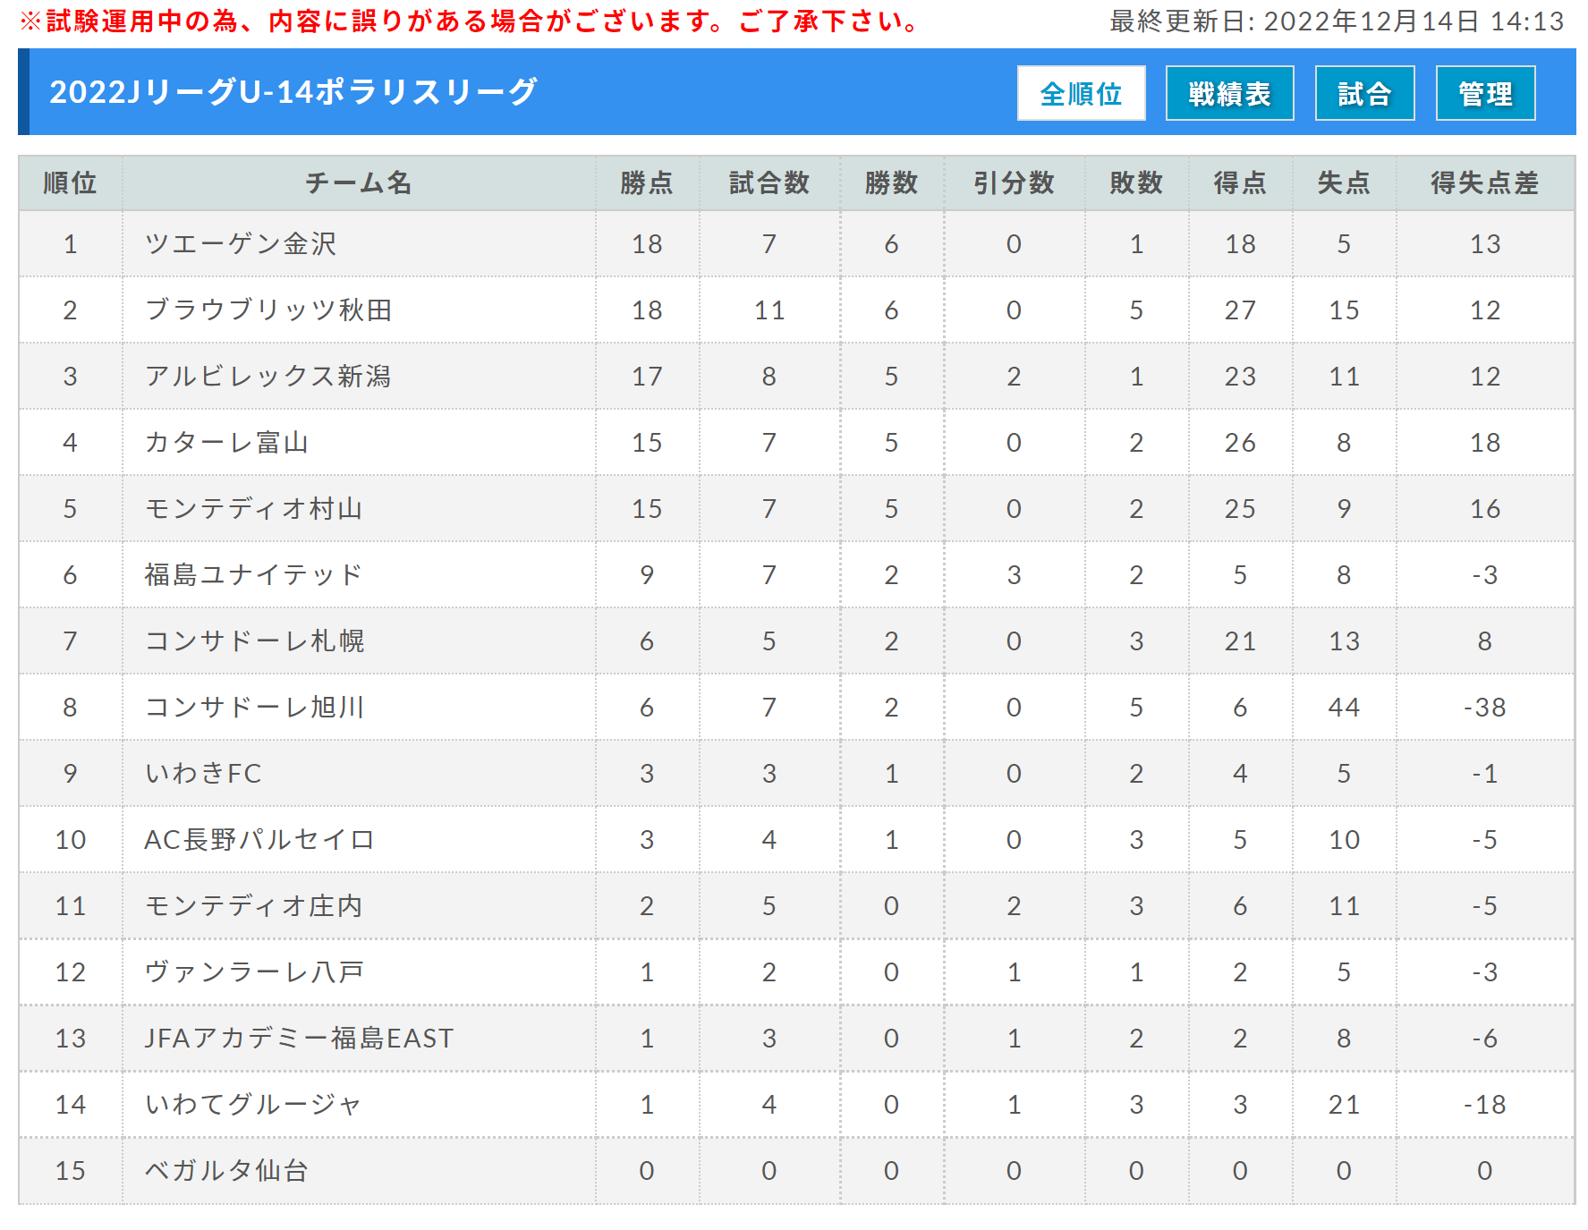Open the カターレ富山 row

(x=796, y=443)
